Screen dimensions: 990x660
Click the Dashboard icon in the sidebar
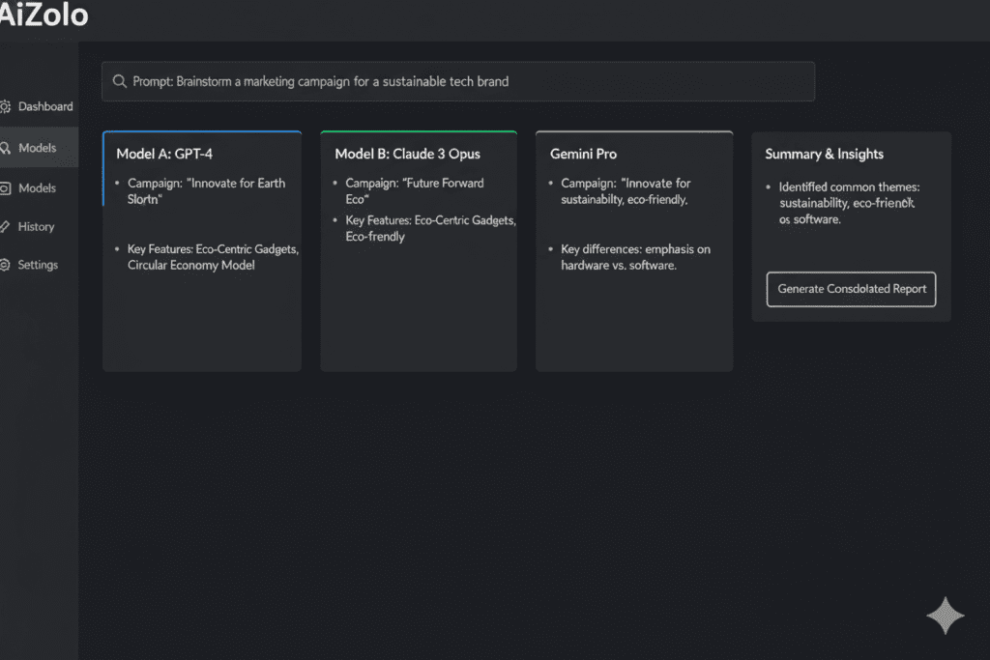(x=5, y=106)
